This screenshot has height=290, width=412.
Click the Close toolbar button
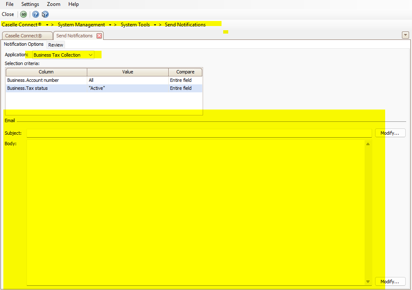8,14
